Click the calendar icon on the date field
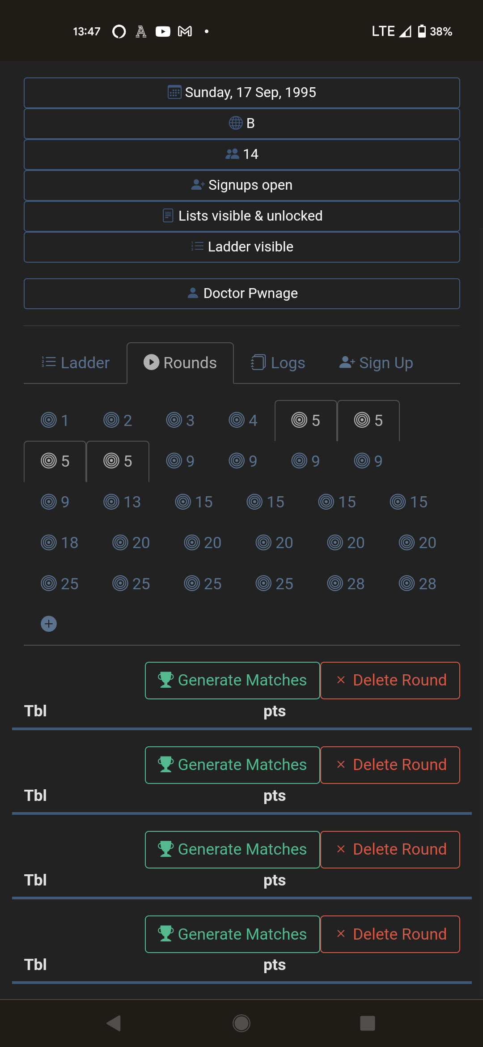The width and height of the screenshot is (483, 1047). (x=174, y=92)
